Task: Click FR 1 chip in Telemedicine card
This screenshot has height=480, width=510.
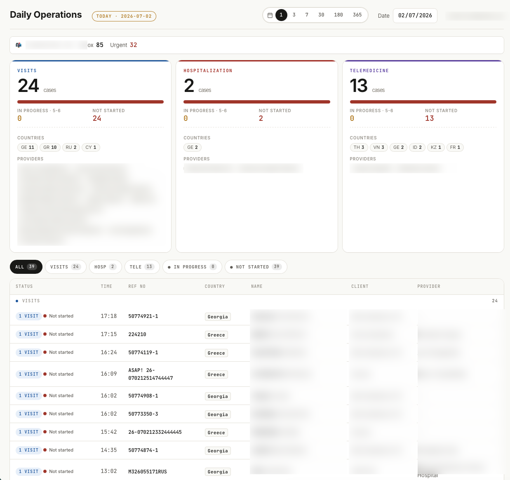Action: 455,147
